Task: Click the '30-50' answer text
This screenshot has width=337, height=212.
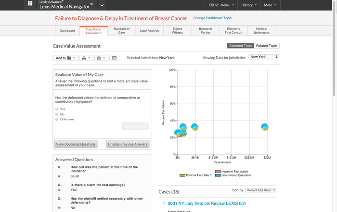Action: [x=75, y=176]
